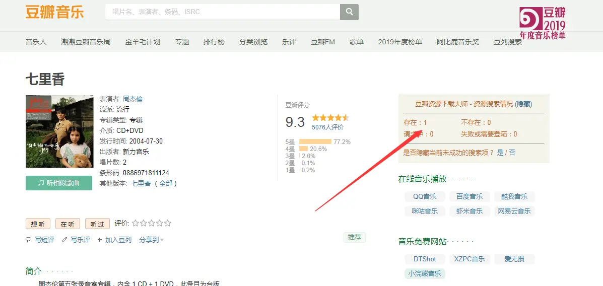
Task: Open 爱无损 free music site
Action: (514, 259)
